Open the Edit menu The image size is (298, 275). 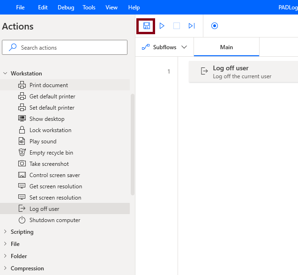coord(43,7)
